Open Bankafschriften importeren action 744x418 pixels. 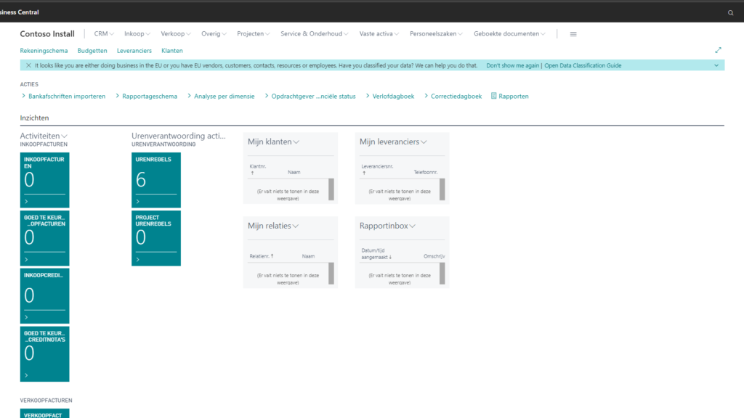click(x=66, y=96)
